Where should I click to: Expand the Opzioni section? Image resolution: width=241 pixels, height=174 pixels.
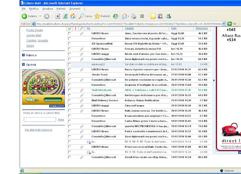click(23, 64)
